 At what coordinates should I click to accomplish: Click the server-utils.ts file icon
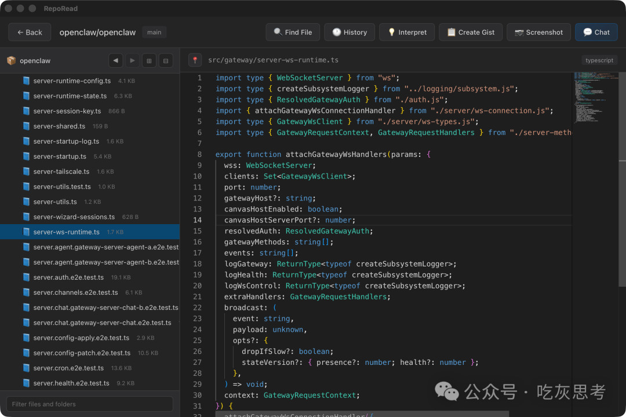point(26,202)
